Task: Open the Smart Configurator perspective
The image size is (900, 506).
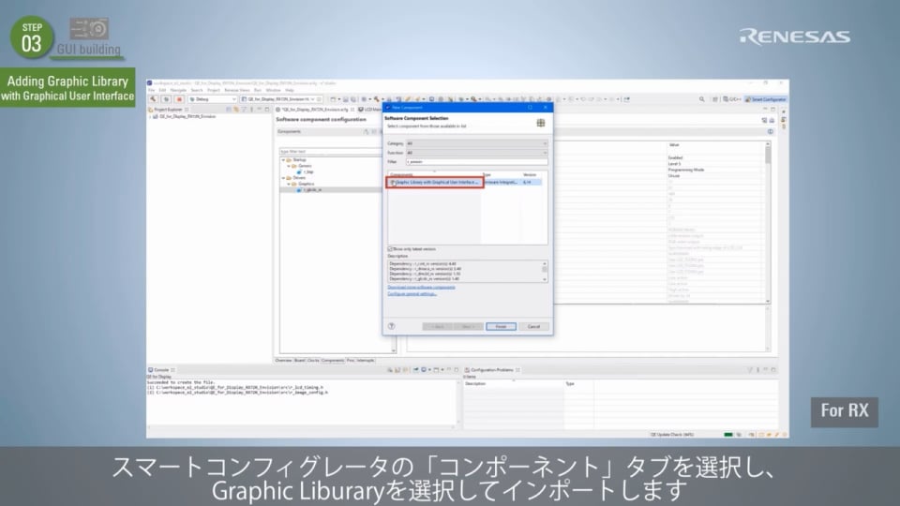Action: pyautogui.click(x=768, y=98)
